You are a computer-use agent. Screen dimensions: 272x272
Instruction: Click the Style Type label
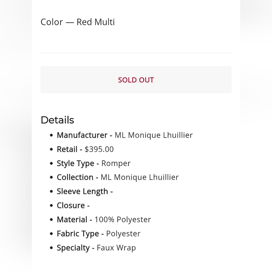[75, 163]
